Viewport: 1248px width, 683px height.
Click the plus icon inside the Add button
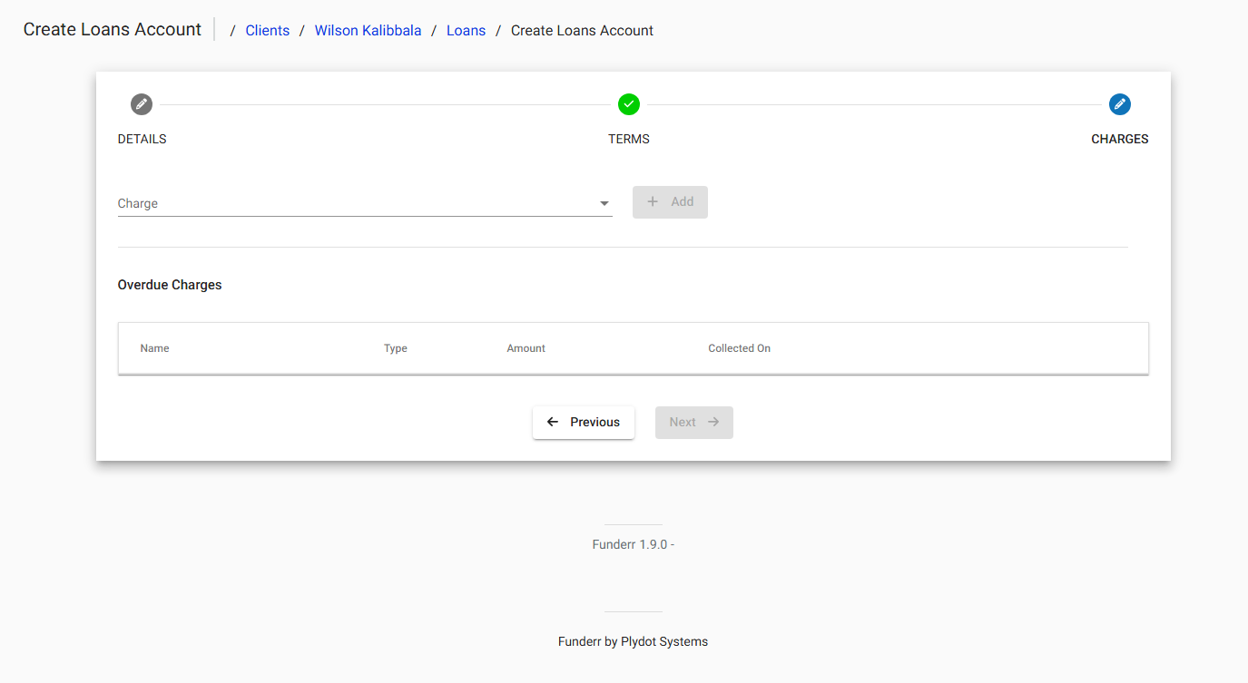(653, 201)
